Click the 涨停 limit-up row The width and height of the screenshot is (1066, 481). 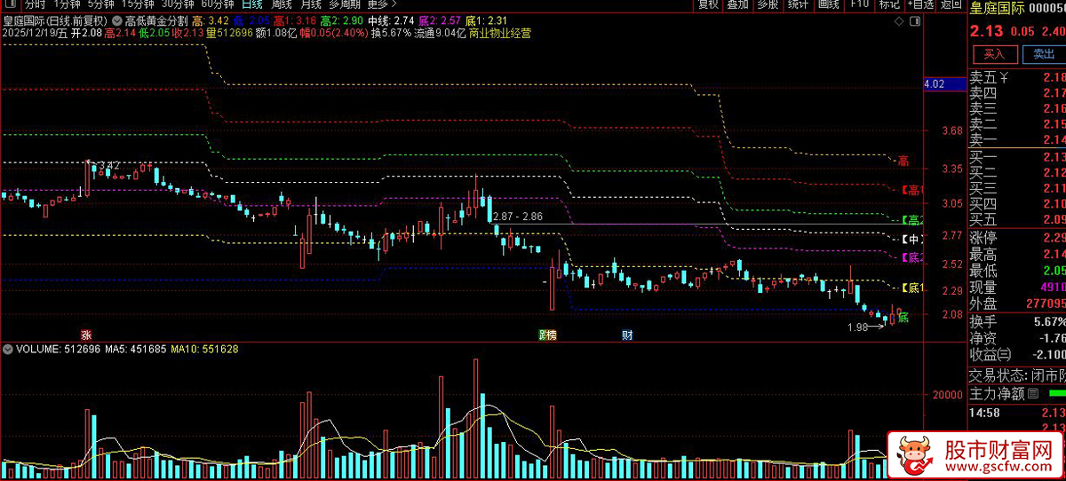1017,238
